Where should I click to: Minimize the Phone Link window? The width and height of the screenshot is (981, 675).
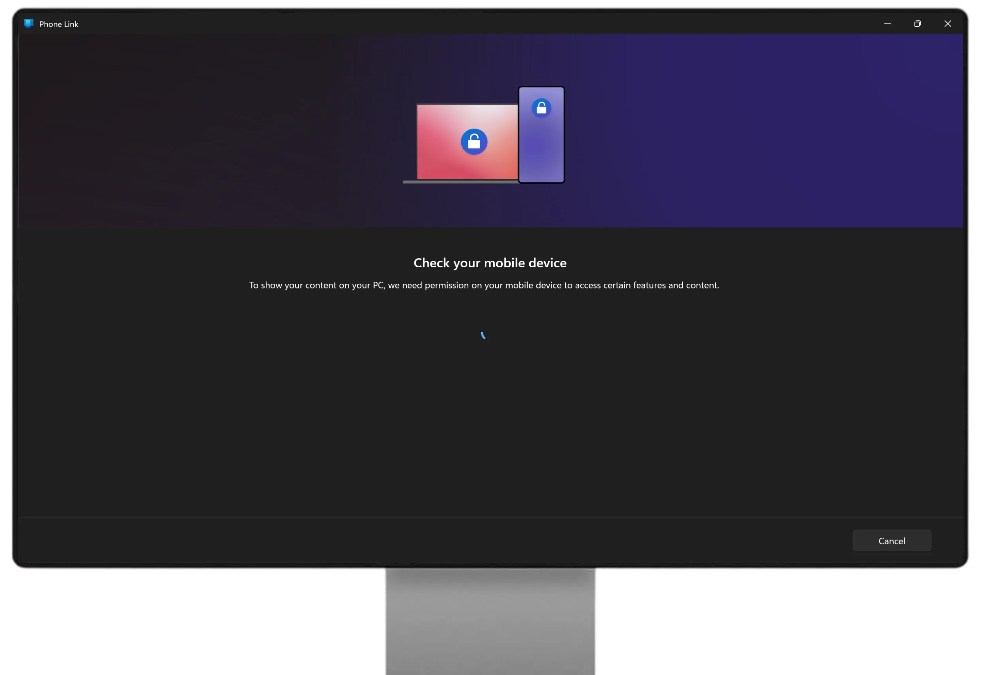[887, 24]
